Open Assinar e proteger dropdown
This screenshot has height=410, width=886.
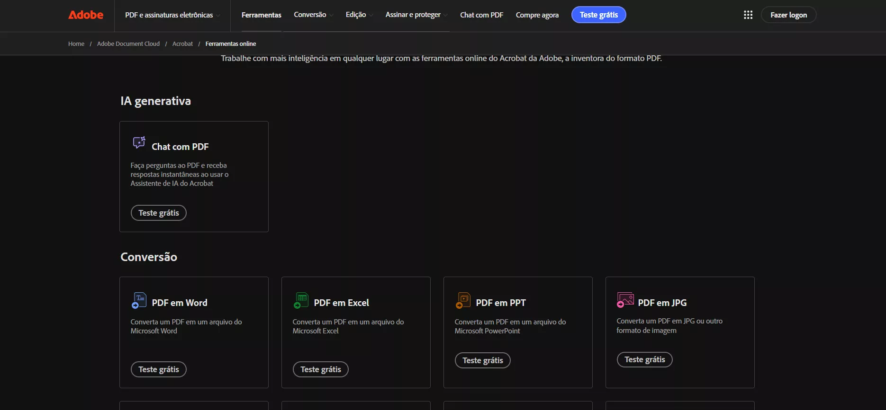(x=416, y=15)
